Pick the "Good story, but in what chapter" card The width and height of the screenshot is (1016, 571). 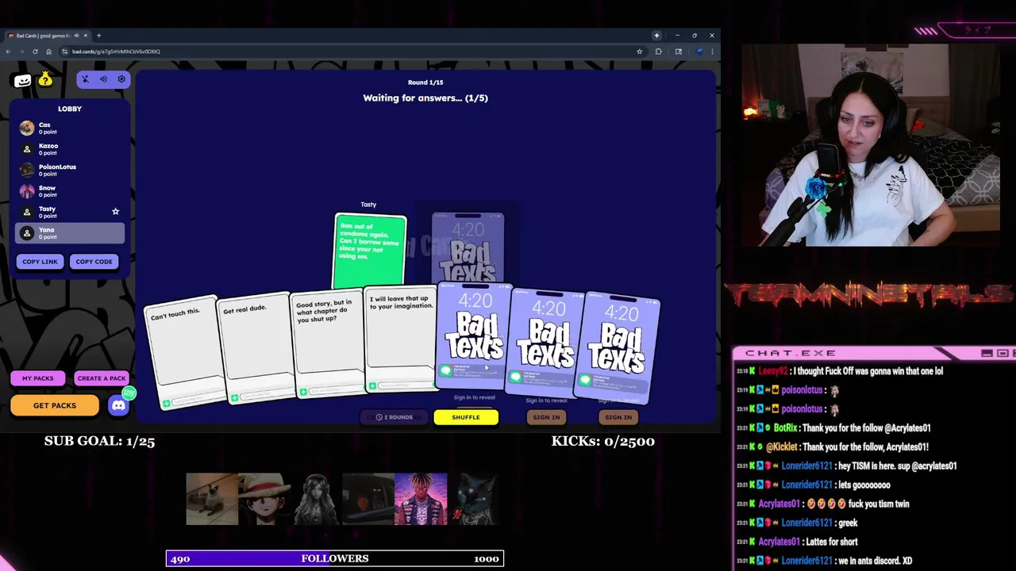329,345
